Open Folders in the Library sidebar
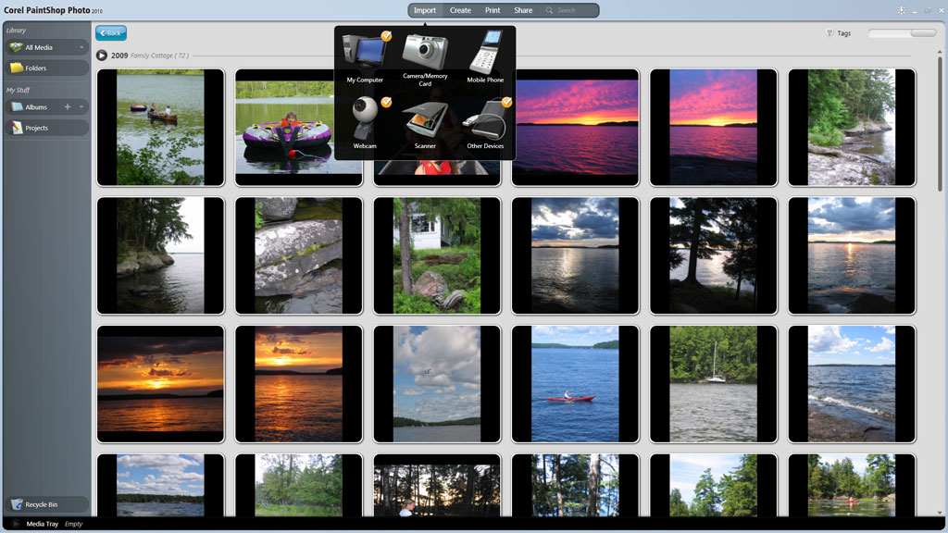The image size is (948, 533). tap(46, 68)
